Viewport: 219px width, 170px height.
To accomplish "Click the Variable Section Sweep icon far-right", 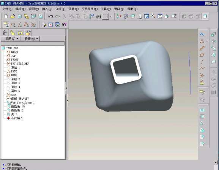I will click(x=213, y=48).
